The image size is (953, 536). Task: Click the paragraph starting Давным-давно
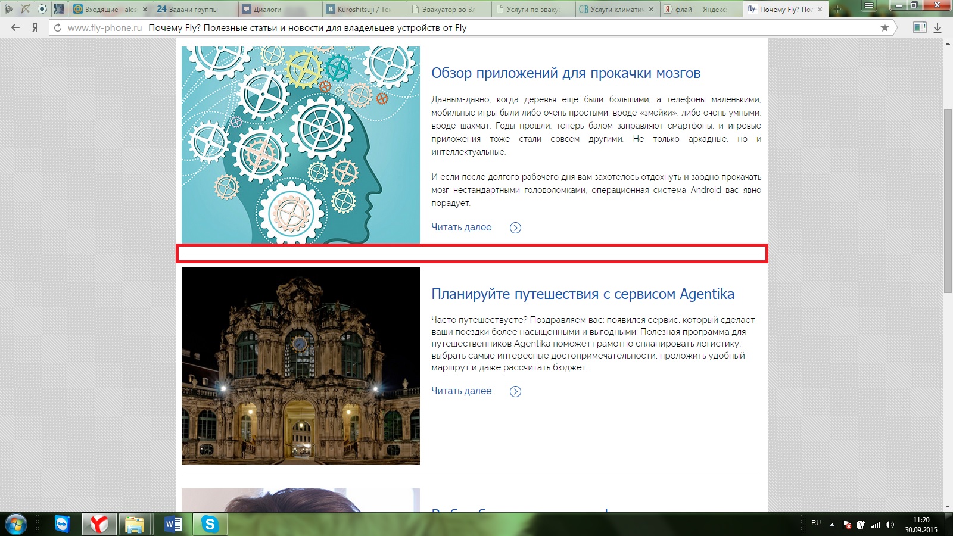596,126
